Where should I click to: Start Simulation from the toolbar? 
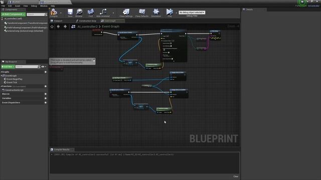pyautogui.click(x=156, y=12)
